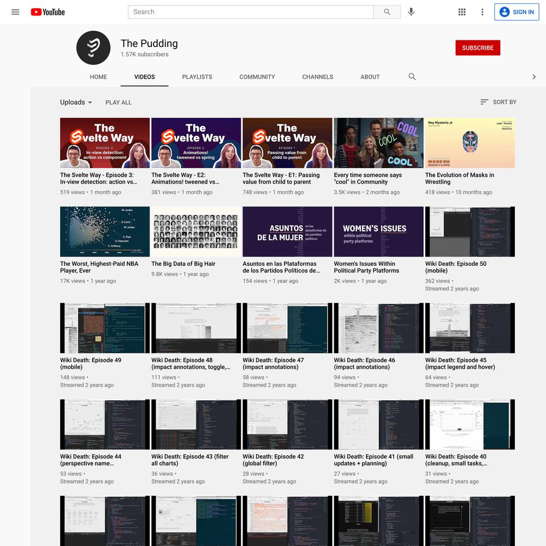Screen dimensions: 546x546
Task: Open the three-dot settings menu
Action: coord(482,12)
